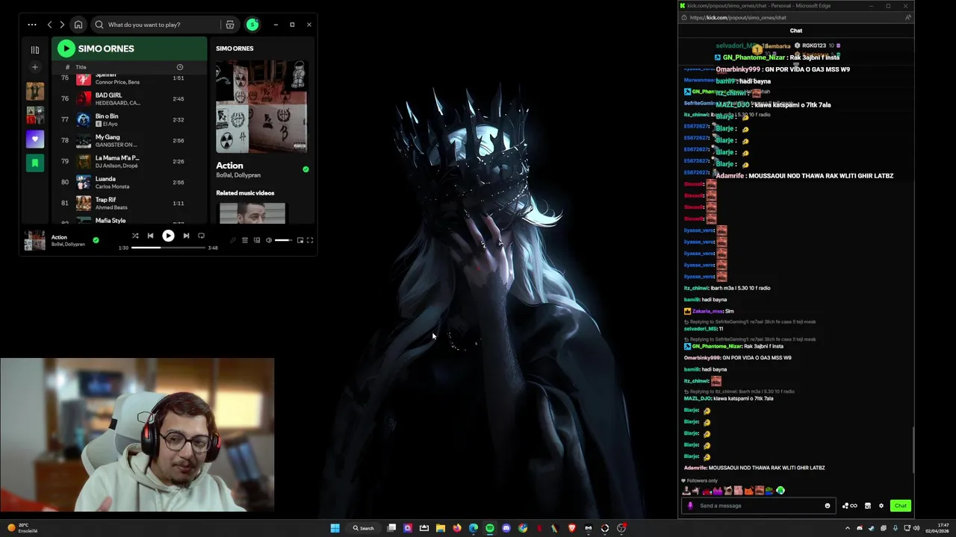Viewport: 956px width, 537px height.
Task: Open the Spotify profile avatar menu
Action: [x=252, y=25]
